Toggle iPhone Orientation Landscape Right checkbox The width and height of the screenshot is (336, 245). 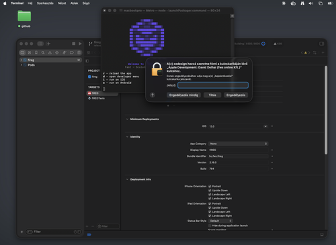click(x=210, y=199)
